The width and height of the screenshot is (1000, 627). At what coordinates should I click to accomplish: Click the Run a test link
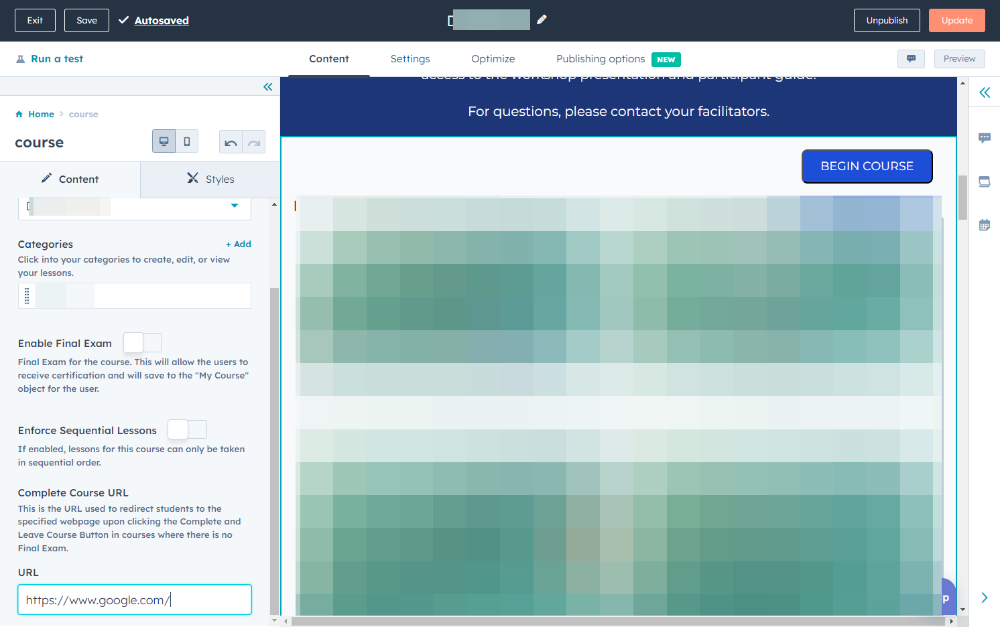[x=57, y=59]
